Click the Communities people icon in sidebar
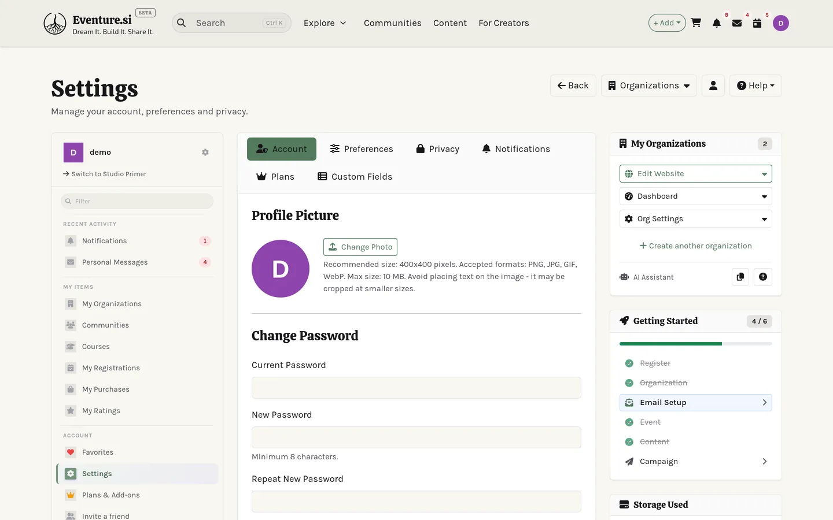 [71, 325]
